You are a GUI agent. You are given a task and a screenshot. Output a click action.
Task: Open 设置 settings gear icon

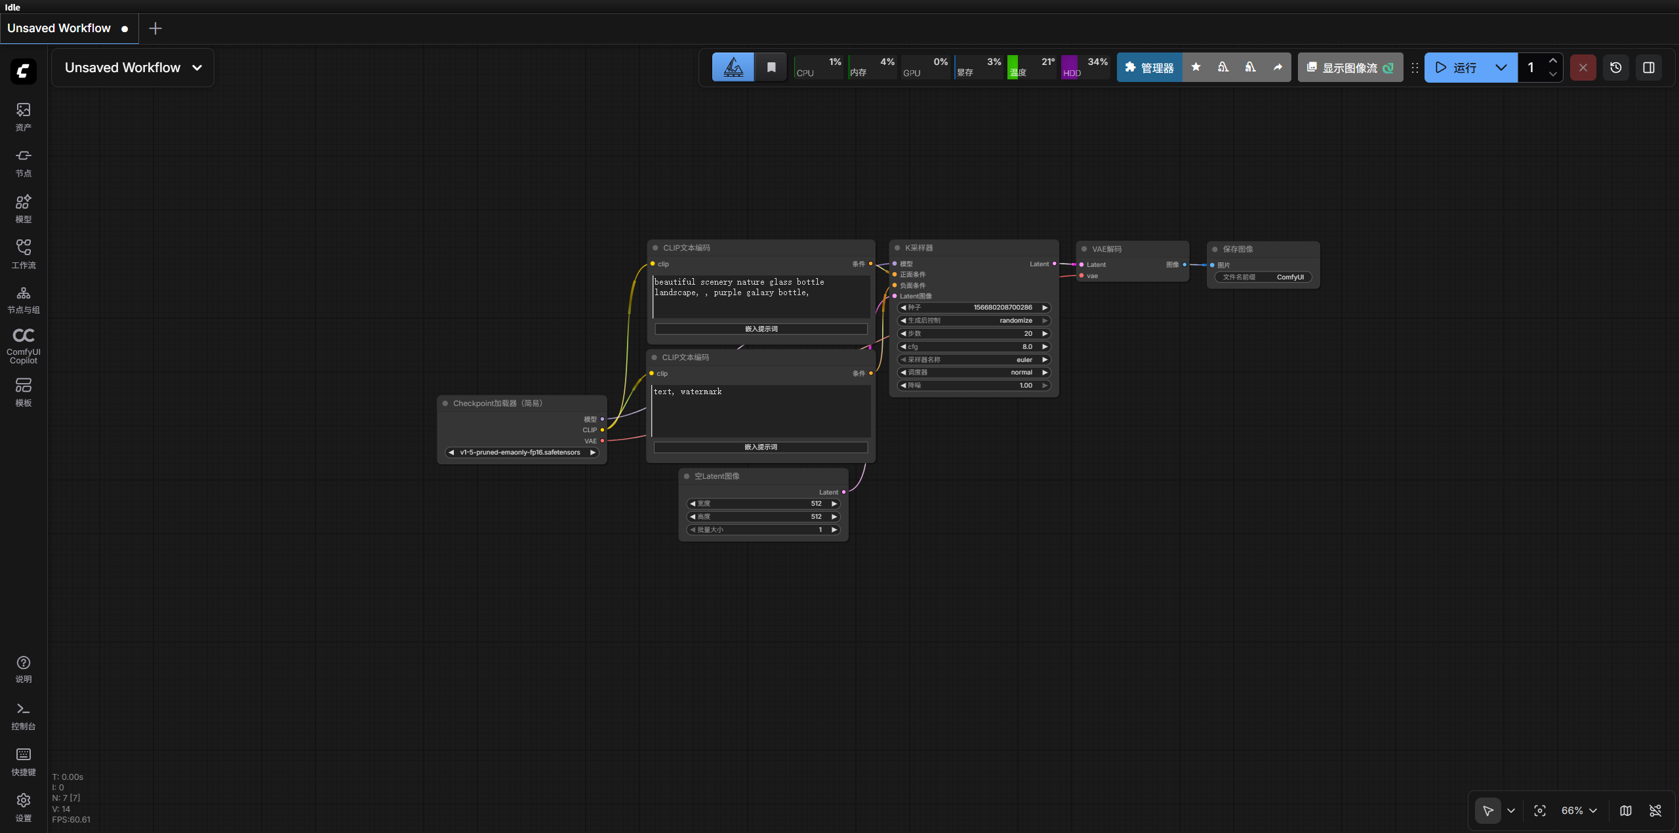click(x=24, y=807)
